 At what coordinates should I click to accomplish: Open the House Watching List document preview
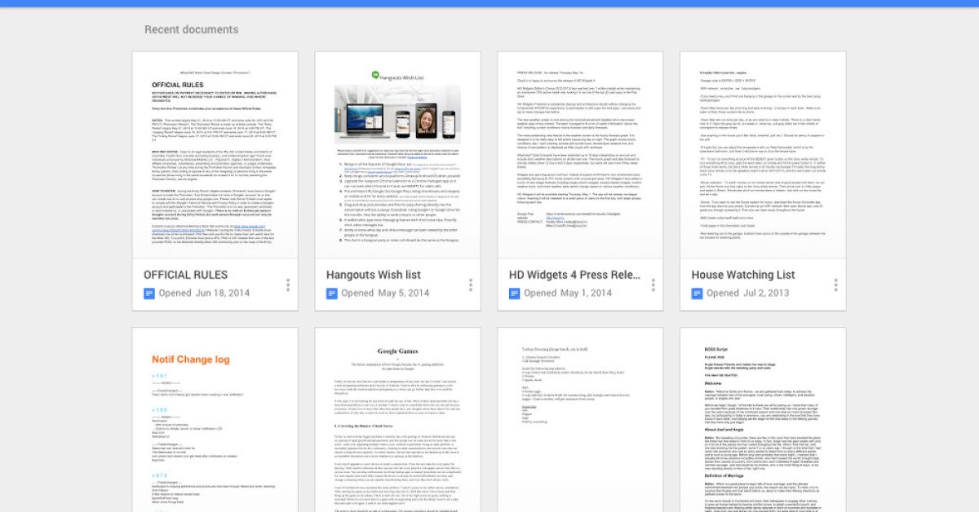(x=764, y=155)
